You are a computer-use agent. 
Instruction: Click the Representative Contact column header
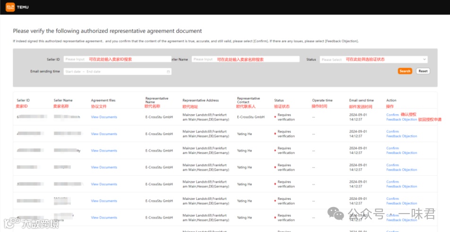[x=248, y=100]
